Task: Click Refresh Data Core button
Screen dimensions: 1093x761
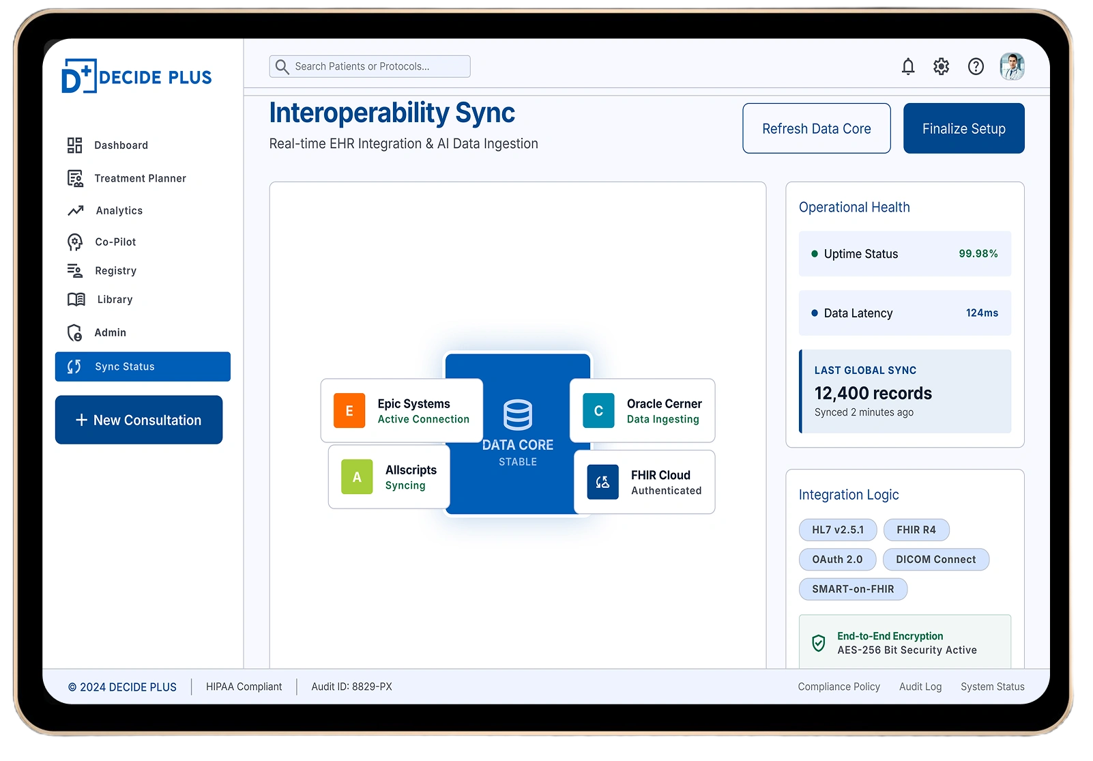Action: click(817, 128)
